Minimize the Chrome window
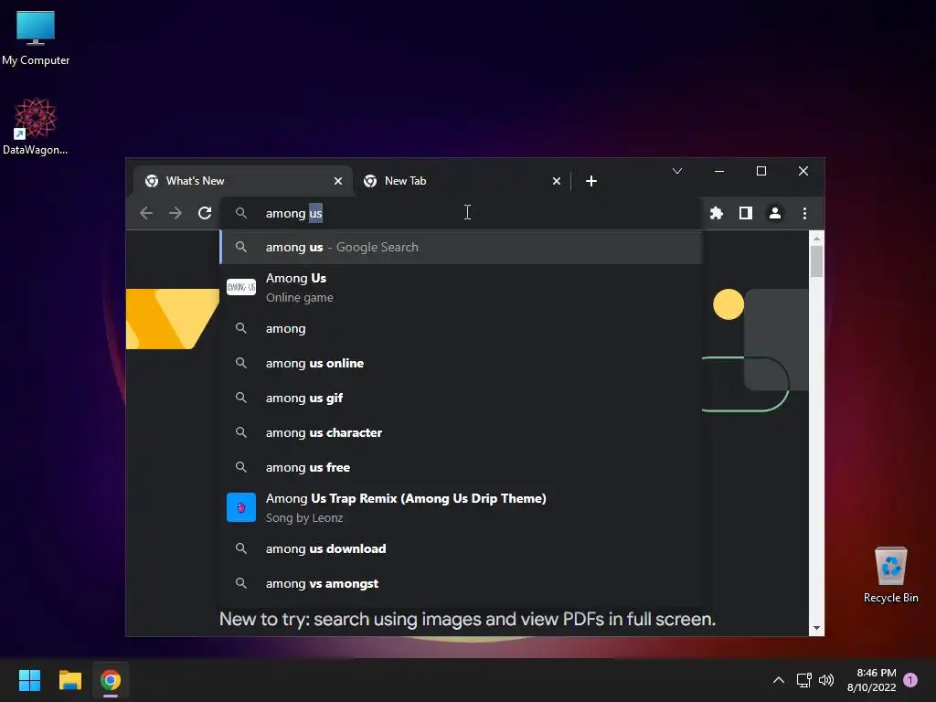Image resolution: width=936 pixels, height=702 pixels. 719,171
